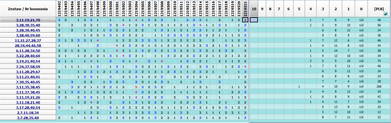391x123 pixels.
Task: Choose the set 3,11,35,38,45
Action: (28, 87)
